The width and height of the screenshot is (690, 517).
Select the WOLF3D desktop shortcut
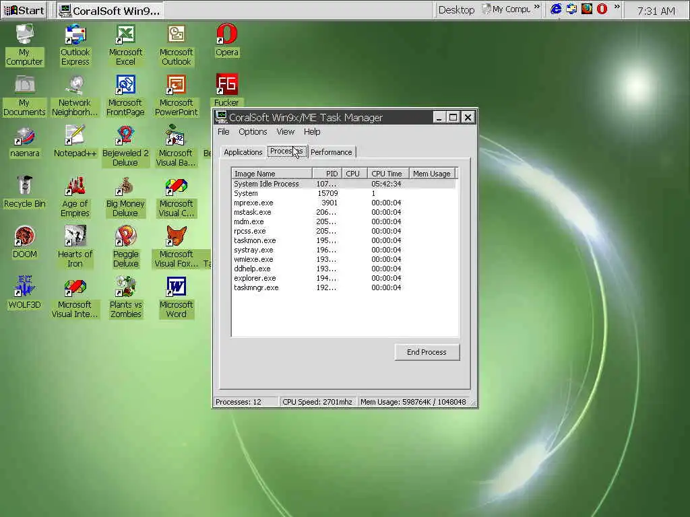tap(25, 294)
